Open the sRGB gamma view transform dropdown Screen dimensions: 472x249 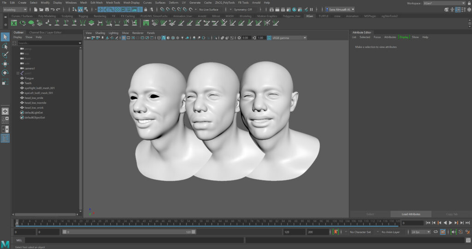pos(288,38)
